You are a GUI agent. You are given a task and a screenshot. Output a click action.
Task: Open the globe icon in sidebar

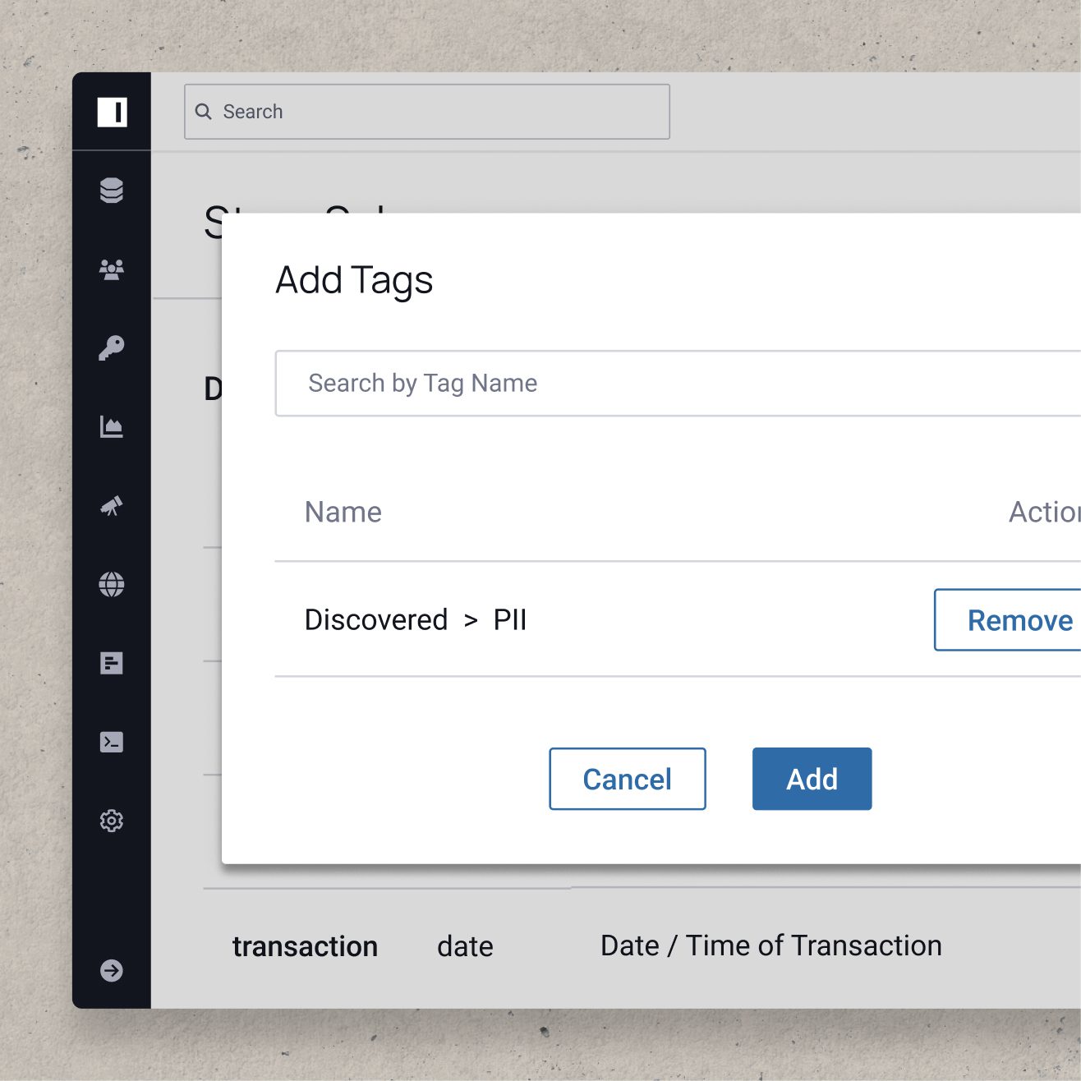click(112, 585)
